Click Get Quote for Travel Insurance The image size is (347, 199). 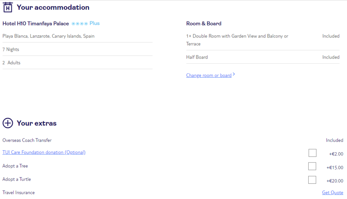click(333, 192)
